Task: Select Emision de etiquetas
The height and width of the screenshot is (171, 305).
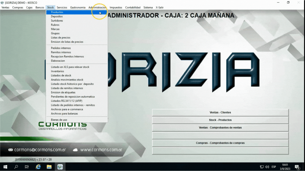Action: coord(77,92)
